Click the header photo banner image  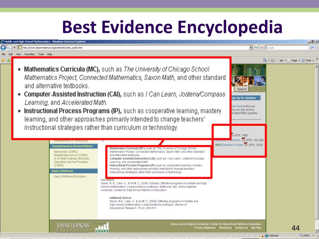point(249,75)
